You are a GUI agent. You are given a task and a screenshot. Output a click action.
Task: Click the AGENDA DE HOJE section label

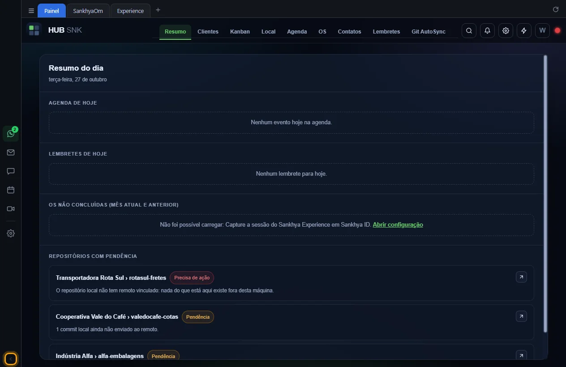click(x=73, y=103)
